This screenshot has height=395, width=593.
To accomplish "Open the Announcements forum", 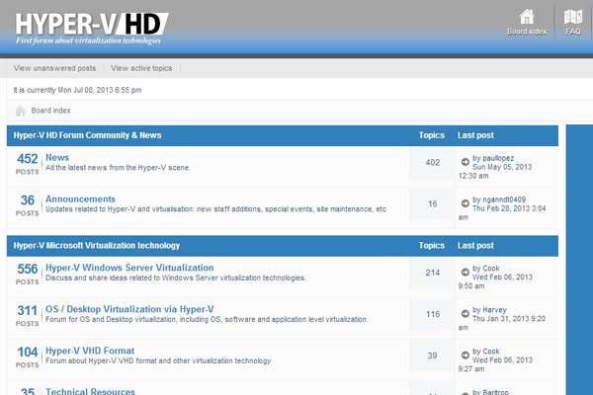I will [80, 199].
